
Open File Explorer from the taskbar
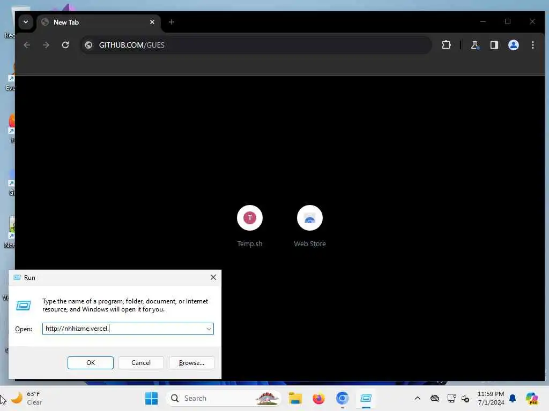tap(295, 398)
